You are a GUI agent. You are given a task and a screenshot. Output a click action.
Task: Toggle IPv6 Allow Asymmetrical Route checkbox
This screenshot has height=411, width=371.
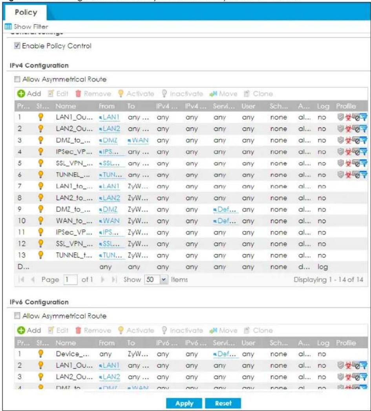pyautogui.click(x=17, y=316)
